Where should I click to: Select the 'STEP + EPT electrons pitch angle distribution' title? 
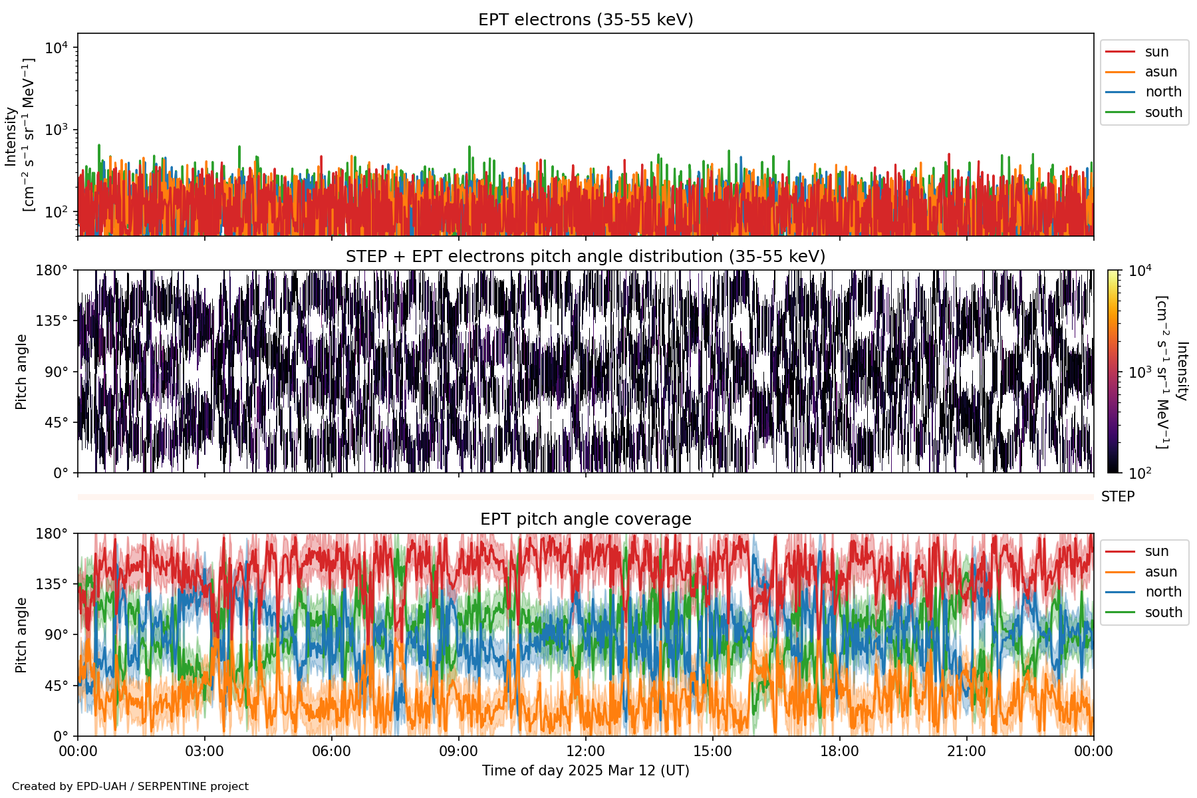(x=585, y=257)
